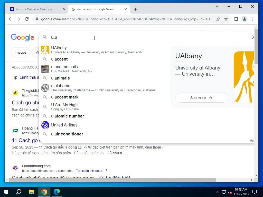Share this page using the share icon

coord(218,19)
